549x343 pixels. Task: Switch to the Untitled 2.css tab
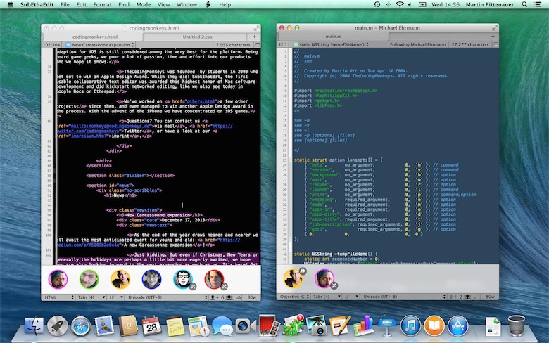point(197,37)
